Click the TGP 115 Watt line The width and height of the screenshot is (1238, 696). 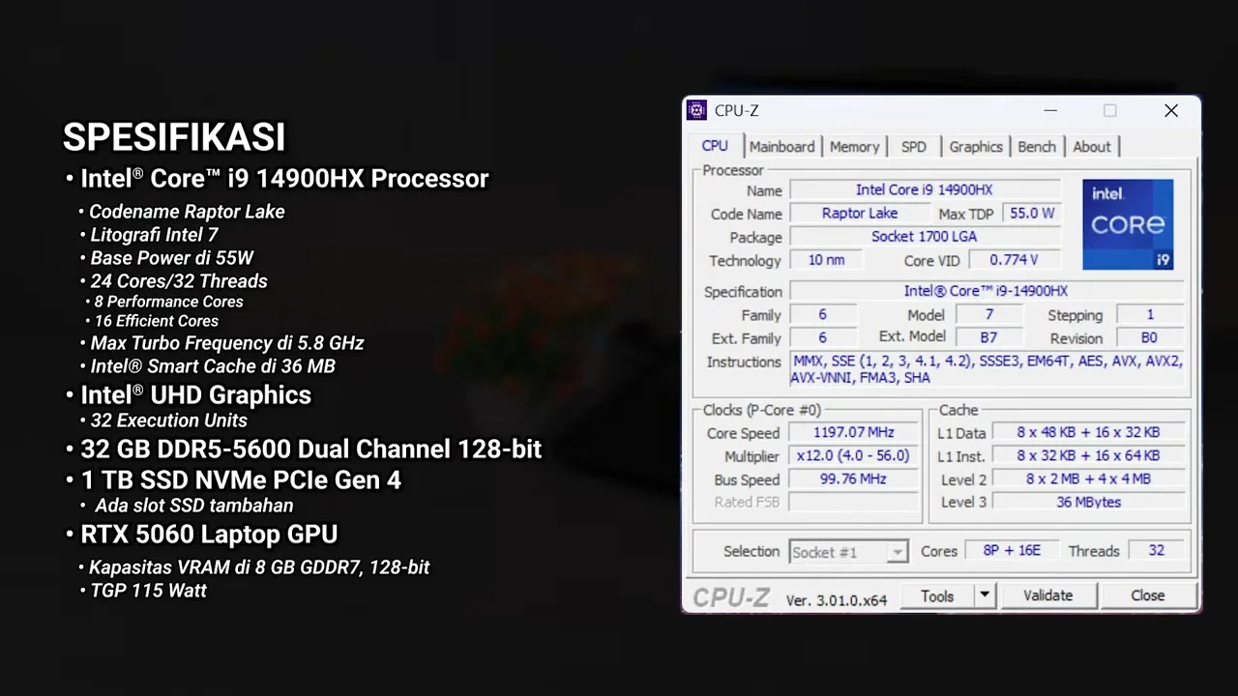tap(148, 591)
